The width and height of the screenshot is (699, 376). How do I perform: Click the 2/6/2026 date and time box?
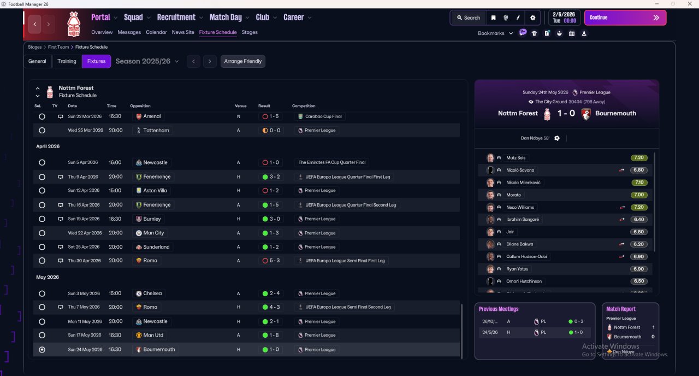[x=565, y=17]
